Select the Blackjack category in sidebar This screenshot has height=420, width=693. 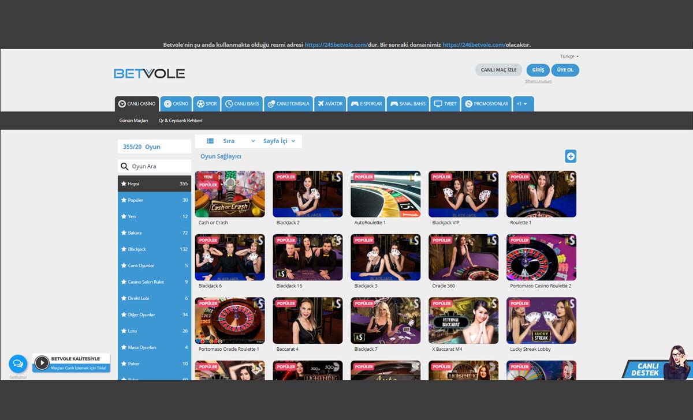tap(154, 249)
